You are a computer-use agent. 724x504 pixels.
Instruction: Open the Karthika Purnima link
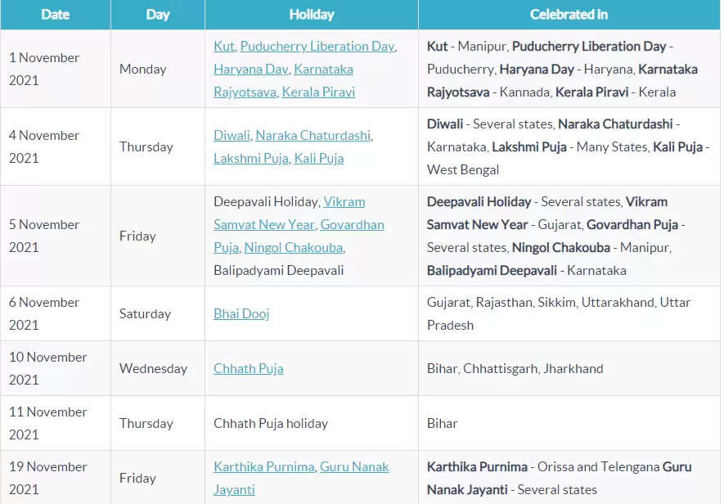click(263, 467)
